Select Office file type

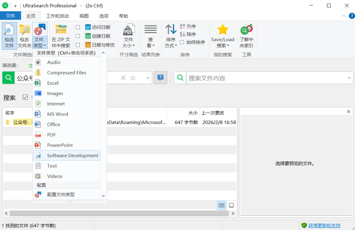point(66,124)
